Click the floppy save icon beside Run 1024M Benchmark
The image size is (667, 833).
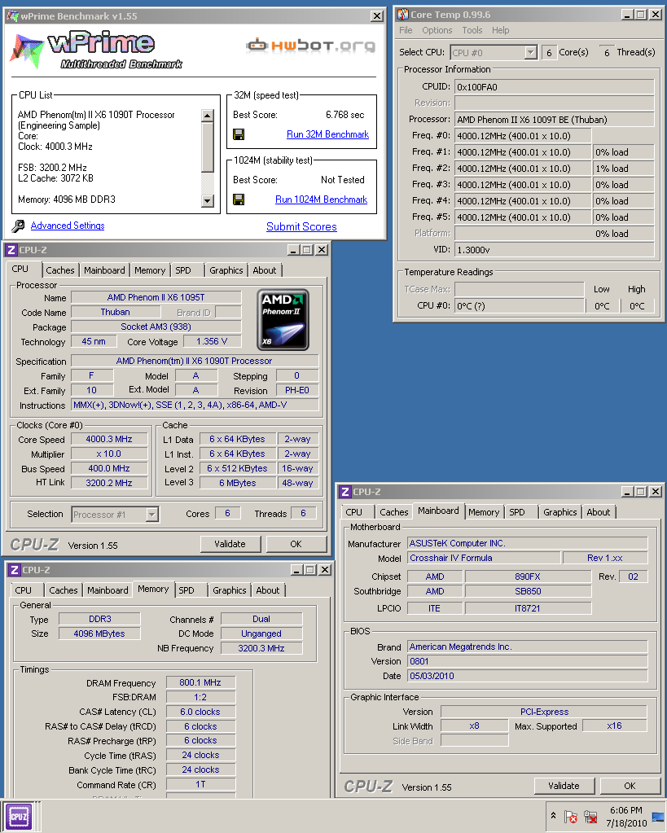click(x=239, y=199)
